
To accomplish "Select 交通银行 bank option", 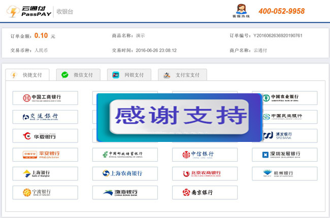I will point(45,117).
